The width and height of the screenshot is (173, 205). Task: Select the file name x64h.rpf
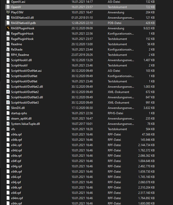click(16, 172)
